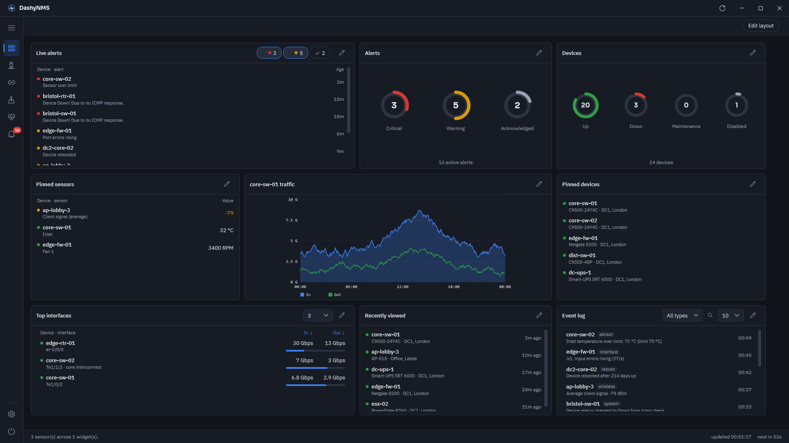This screenshot has height=443, width=789.
Task: Edit the Pinned sensors widget
Action: point(227,184)
